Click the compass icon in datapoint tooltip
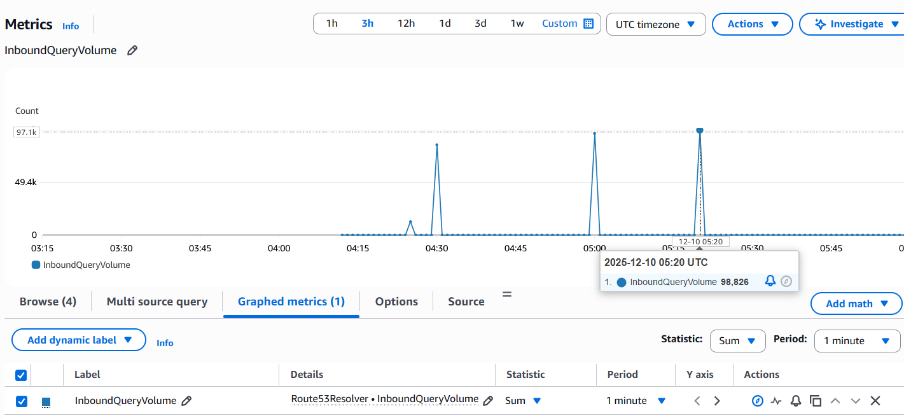904x418 pixels. (x=786, y=281)
